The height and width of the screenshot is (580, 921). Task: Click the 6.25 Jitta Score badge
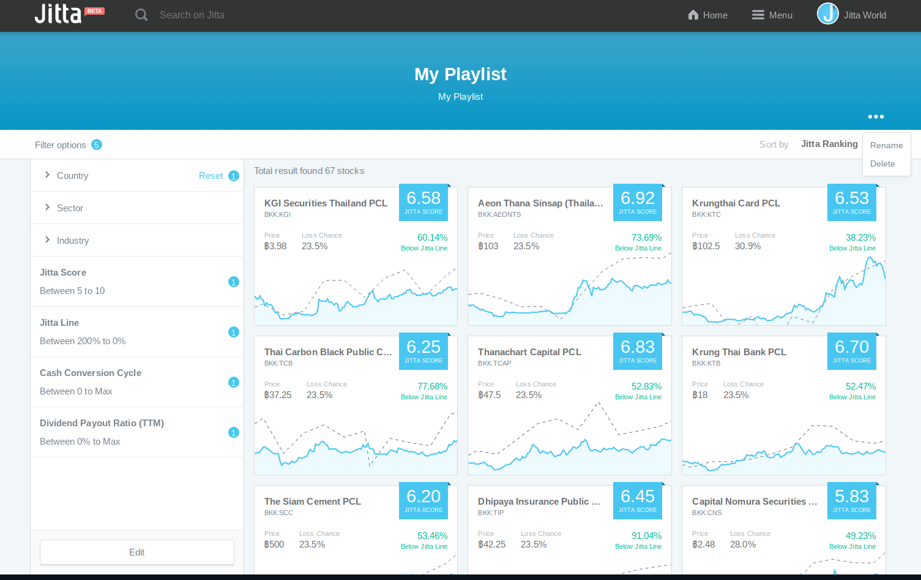(x=423, y=352)
